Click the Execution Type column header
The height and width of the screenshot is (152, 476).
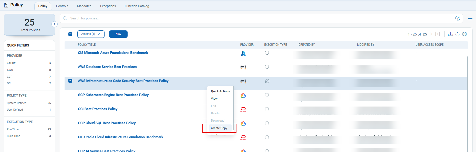coord(275,45)
